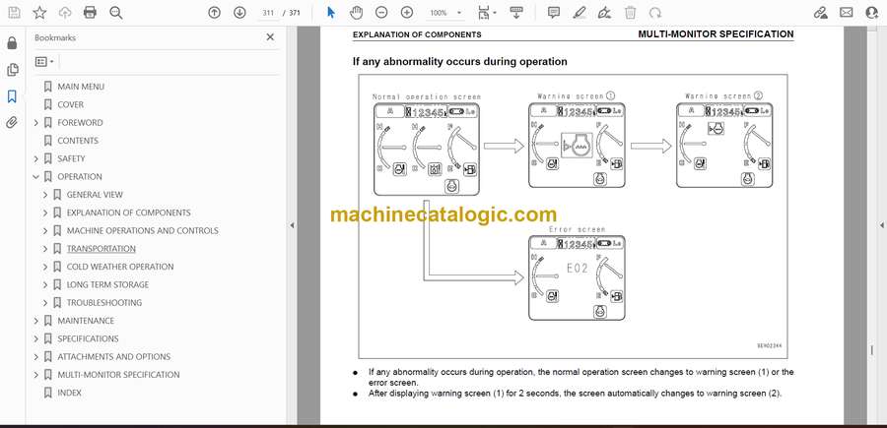Expand the EXPLANATION OF COMPONENTS bookmark

(45, 213)
